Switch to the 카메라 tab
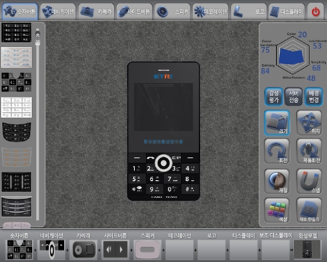Screen dimensions: 327x262 coord(96,12)
